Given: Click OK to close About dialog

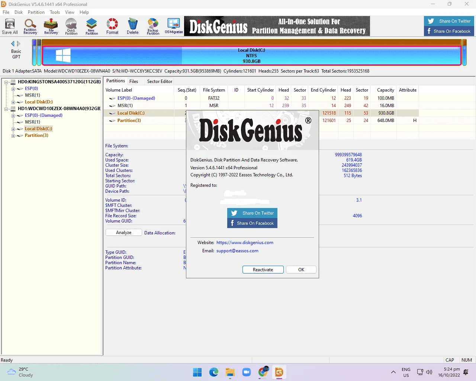Looking at the screenshot, I should point(301,270).
